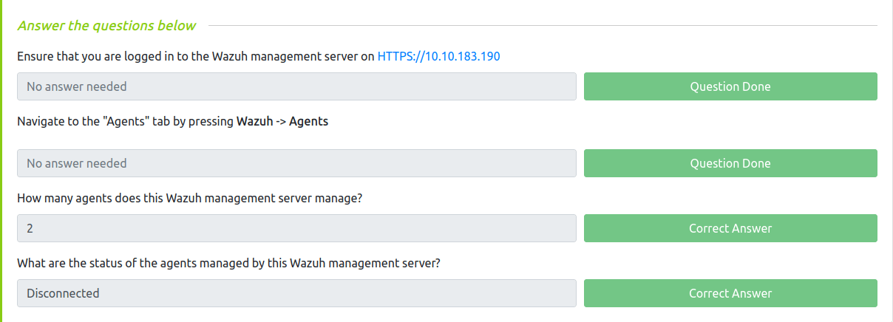Click the answer field containing '2'
The image size is (893, 322).
coord(296,228)
